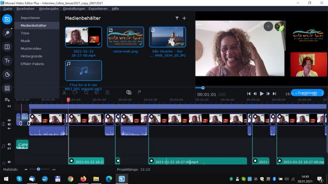Open Skype from the taskbar

click(x=19, y=179)
